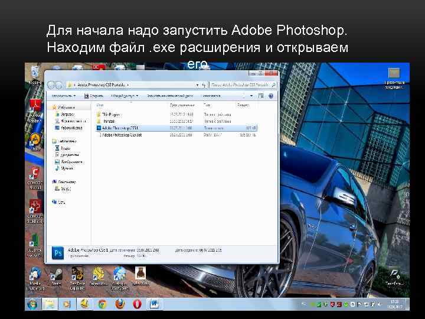Select Компьютер in the navigation pane
The width and height of the screenshot is (425, 319).
(x=64, y=182)
